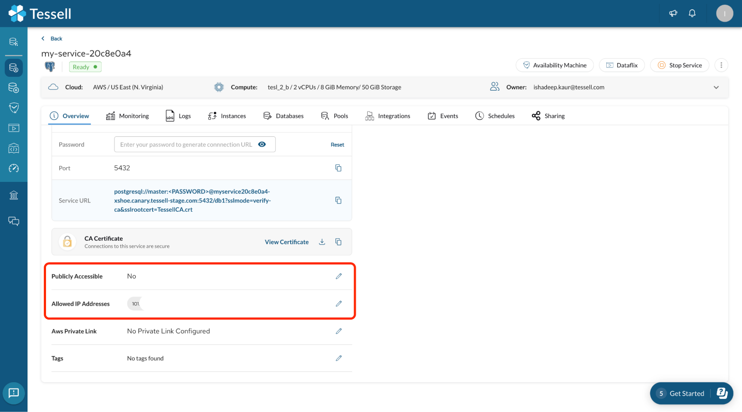The width and height of the screenshot is (742, 412).
Task: Click the compute spec tesl_2_b text
Action: [334, 87]
